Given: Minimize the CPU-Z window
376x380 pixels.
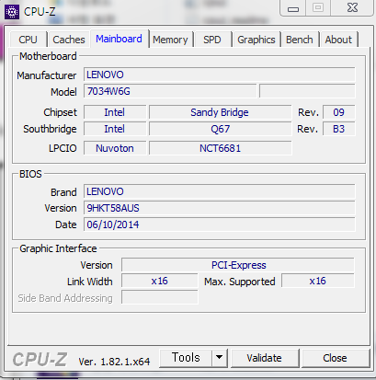Looking at the screenshot, I should pyautogui.click(x=293, y=8).
